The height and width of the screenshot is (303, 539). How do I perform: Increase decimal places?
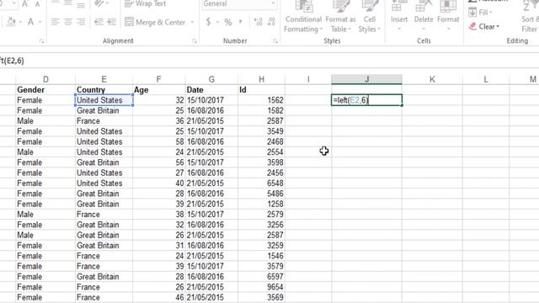coord(258,22)
